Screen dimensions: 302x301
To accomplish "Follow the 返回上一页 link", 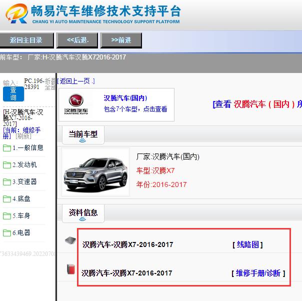I will [76, 81].
